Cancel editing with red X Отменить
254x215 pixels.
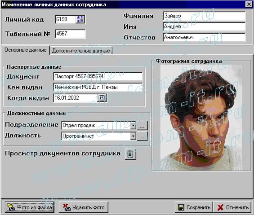[x=232, y=207]
